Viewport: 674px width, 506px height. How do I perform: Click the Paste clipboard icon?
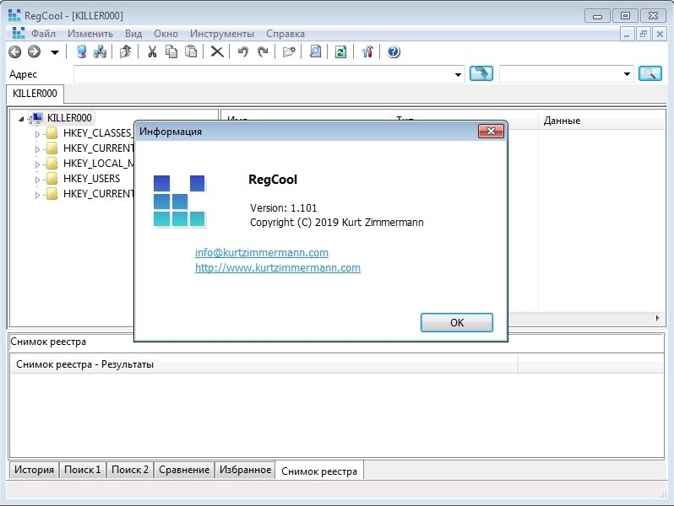click(191, 52)
